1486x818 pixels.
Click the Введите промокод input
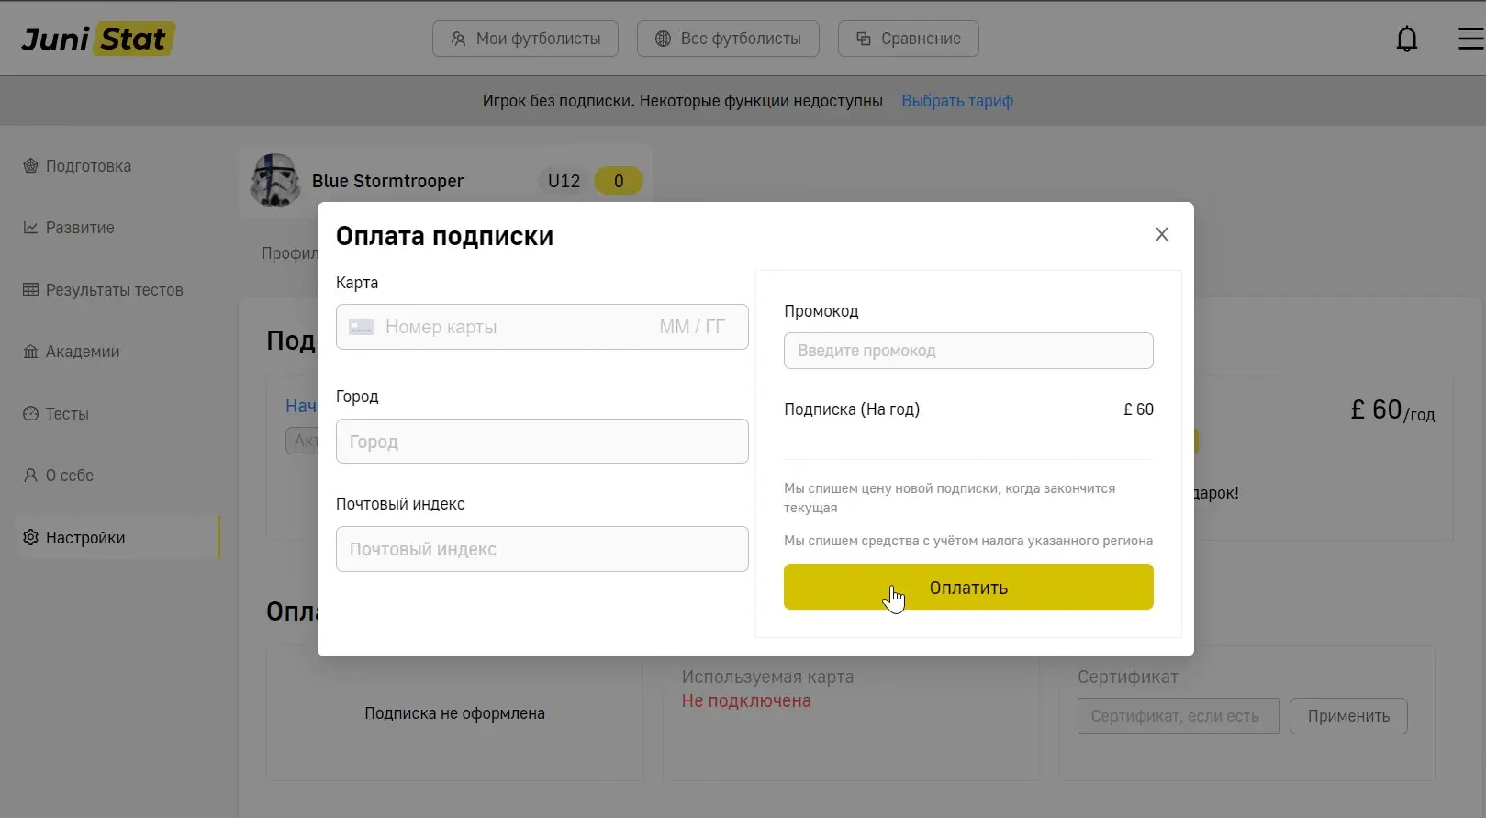click(967, 351)
